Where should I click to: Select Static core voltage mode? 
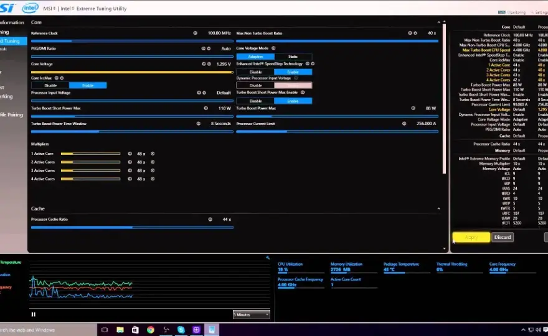tap(293, 57)
